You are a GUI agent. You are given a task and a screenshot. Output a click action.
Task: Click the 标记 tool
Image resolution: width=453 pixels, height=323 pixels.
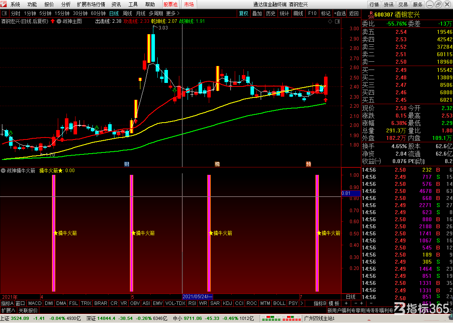click(x=326, y=14)
